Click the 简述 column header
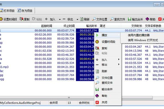 pyautogui.click(x=102, y=26)
